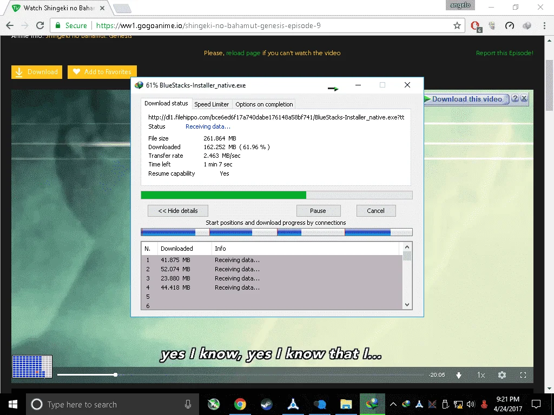Click the Internet Download Manager taskbar icon
Screen dimensions: 554x415
pos(372,404)
